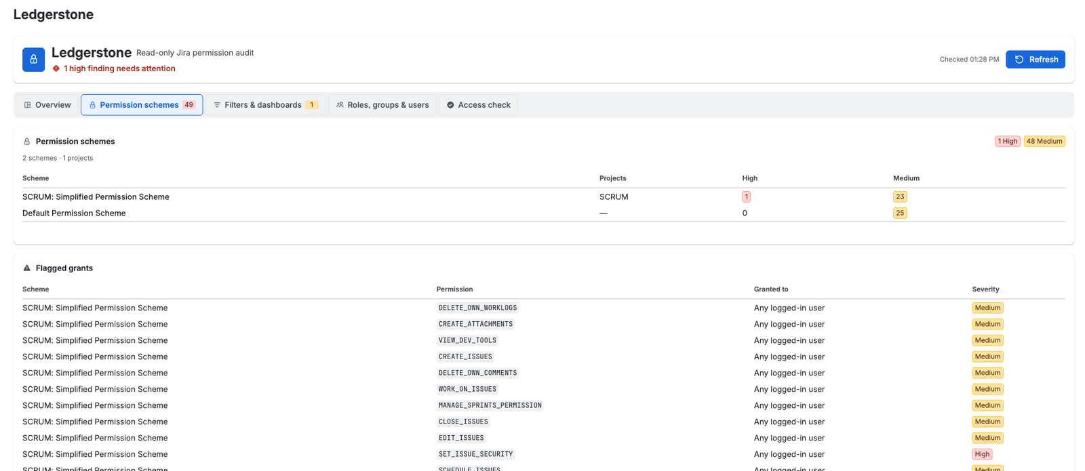This screenshot has height=471, width=1085.
Task: Click the warning triangle icon beside Flagged grants
Action: tap(27, 268)
